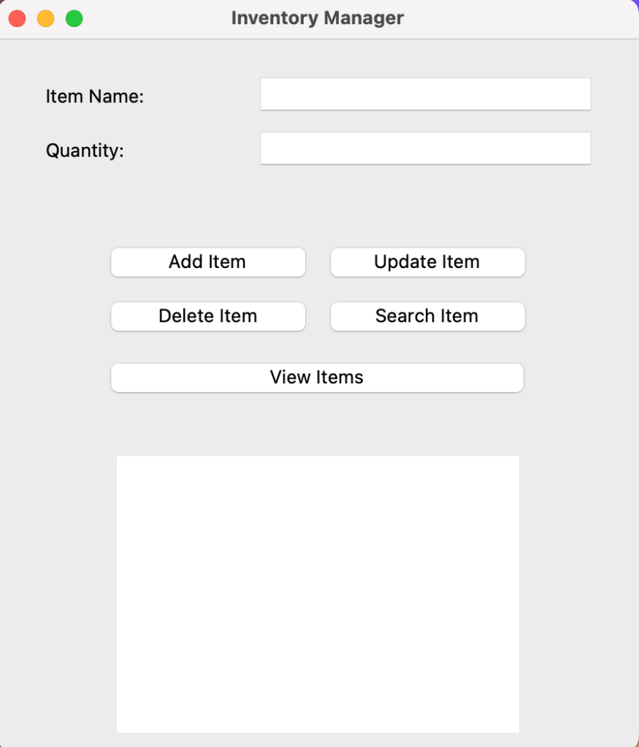639x747 pixels.
Task: Place cursor in the item name entry
Action: [425, 94]
